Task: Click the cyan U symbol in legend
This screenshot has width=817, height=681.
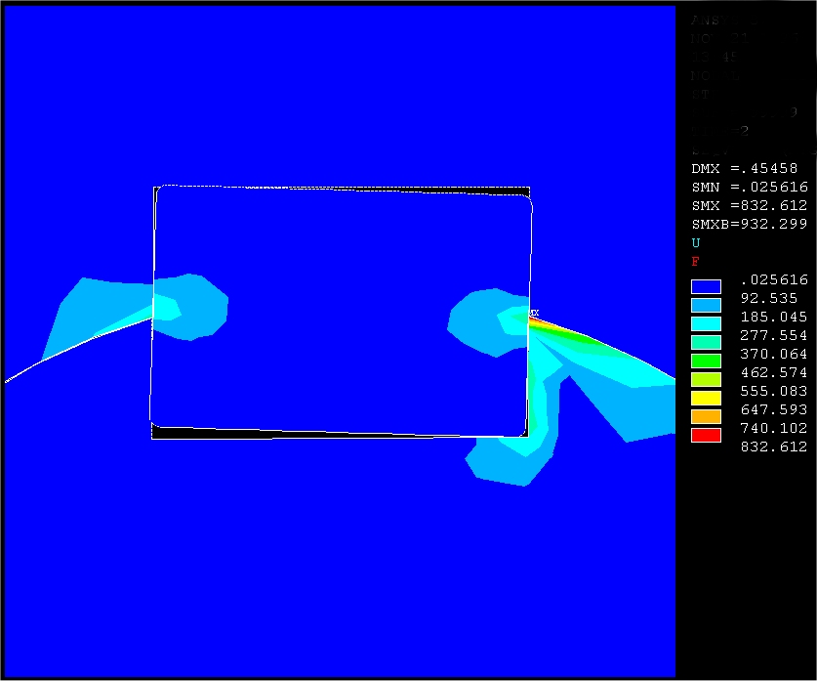Action: tap(696, 242)
